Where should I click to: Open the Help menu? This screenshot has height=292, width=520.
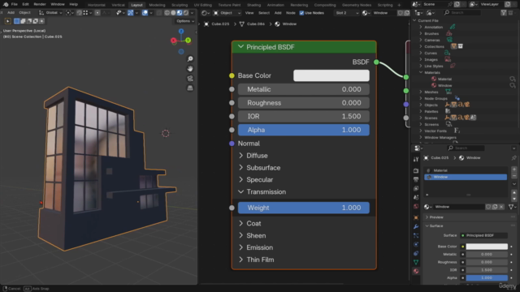[74, 4]
